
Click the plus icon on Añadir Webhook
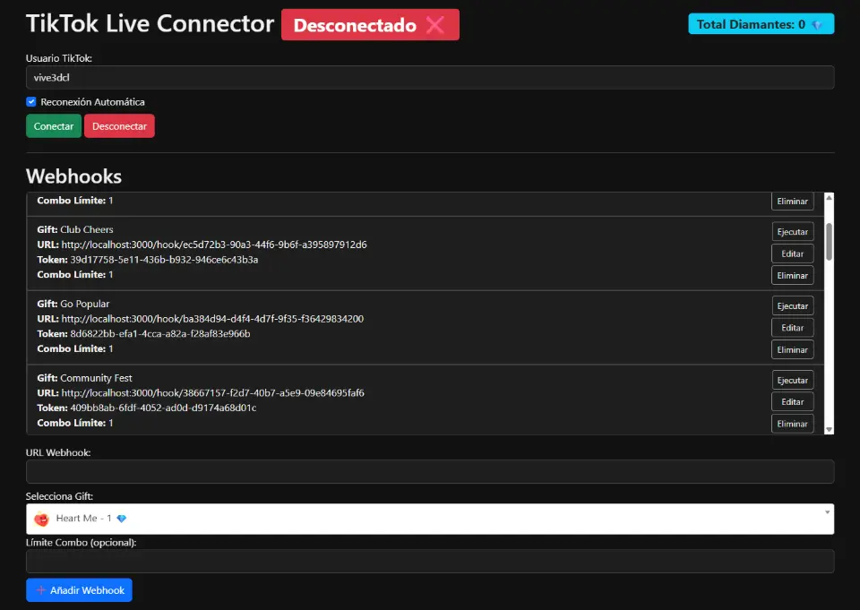coord(41,590)
